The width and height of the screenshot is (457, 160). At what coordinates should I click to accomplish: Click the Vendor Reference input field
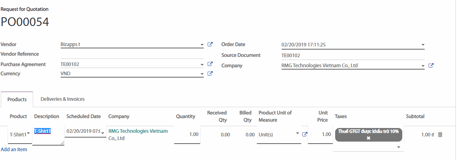coord(132,54)
